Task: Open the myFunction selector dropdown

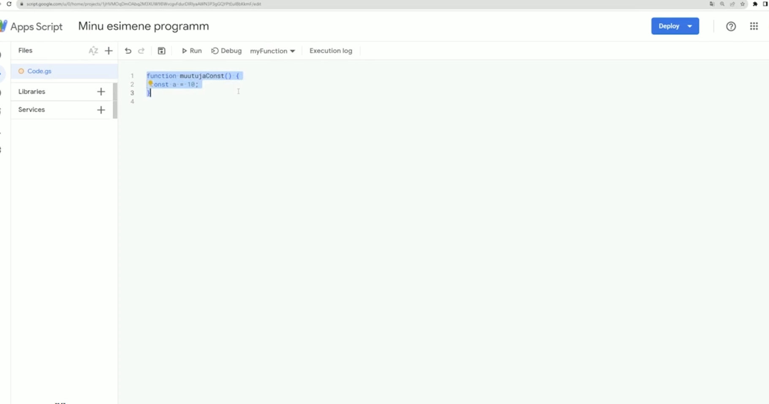Action: coord(272,51)
